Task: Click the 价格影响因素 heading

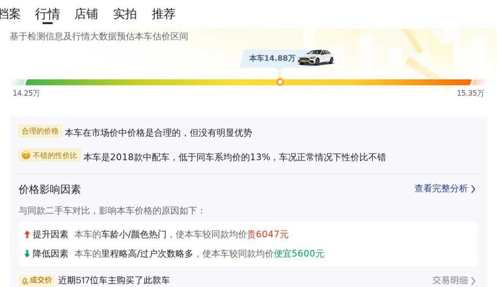Action: click(50, 190)
